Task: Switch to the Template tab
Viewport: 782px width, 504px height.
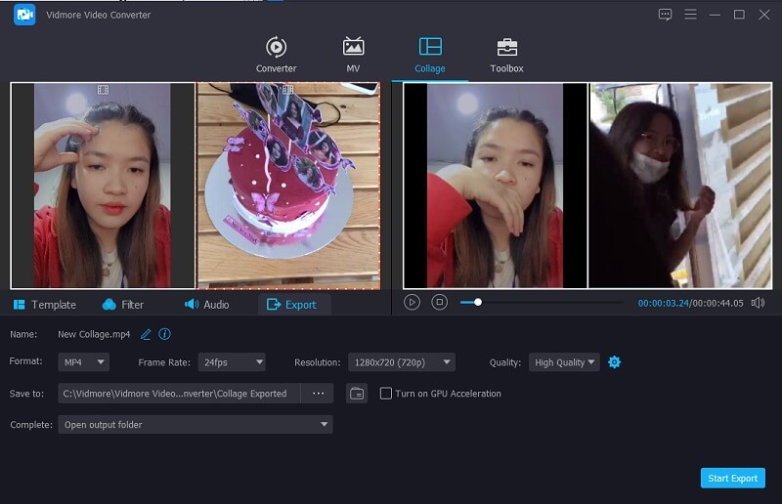Action: coord(44,305)
